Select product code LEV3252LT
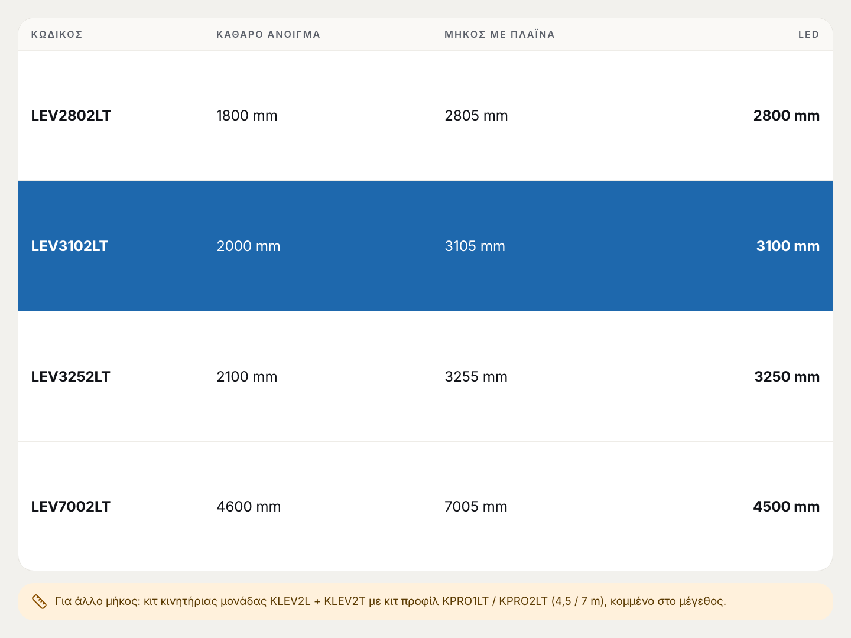The width and height of the screenshot is (851, 638). [x=71, y=377]
